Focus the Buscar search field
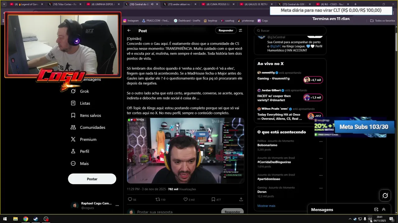Viewport: 398px width, 223px height. pyautogui.click(x=290, y=30)
